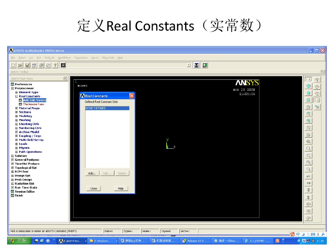Click the ANSYS command input field
This screenshot has width=334, height=250.
(x=126, y=65)
